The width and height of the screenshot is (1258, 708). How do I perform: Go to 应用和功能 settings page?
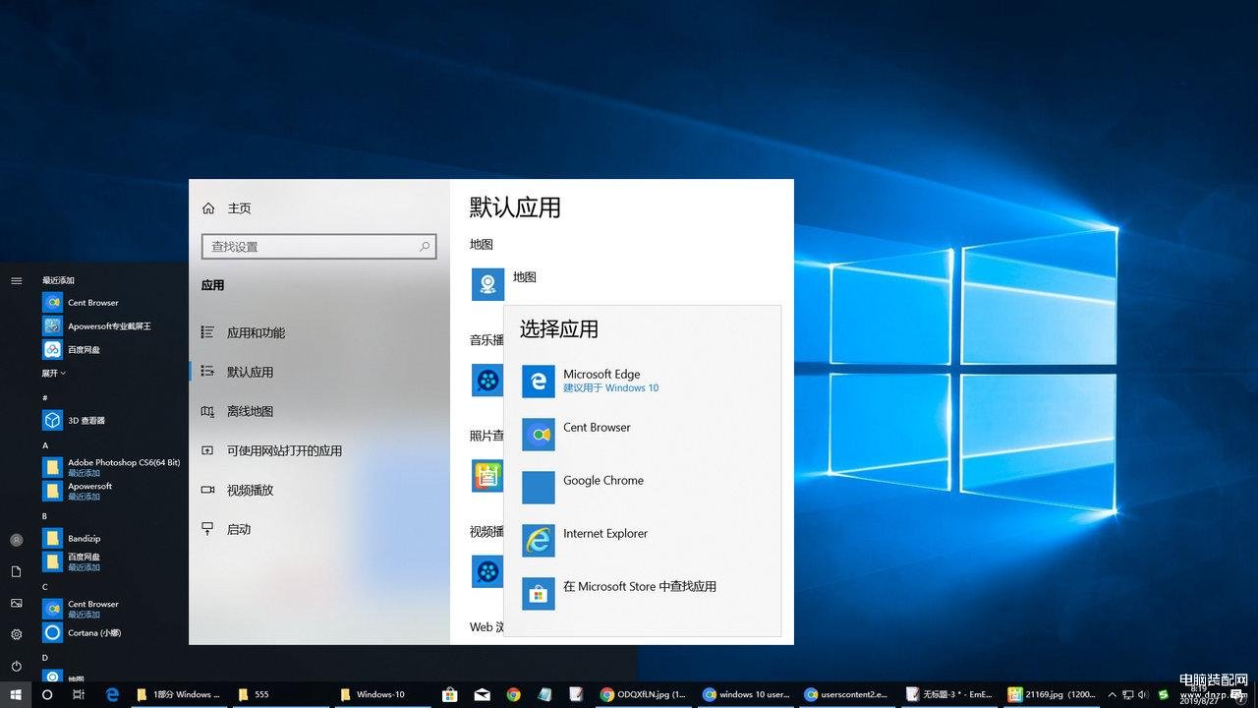(256, 333)
